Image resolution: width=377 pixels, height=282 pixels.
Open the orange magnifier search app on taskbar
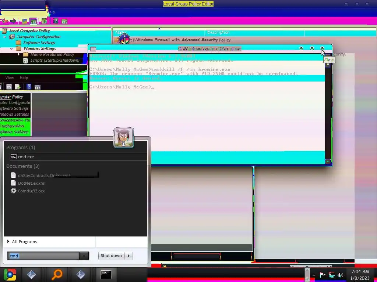(57, 274)
